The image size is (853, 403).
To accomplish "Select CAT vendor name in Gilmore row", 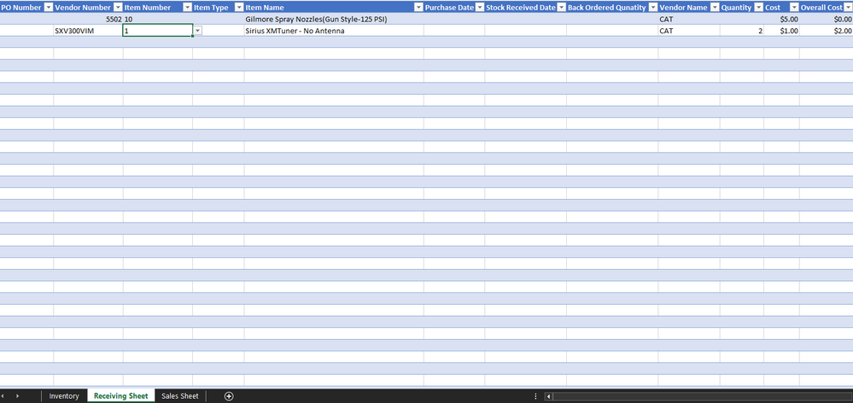I will point(689,19).
